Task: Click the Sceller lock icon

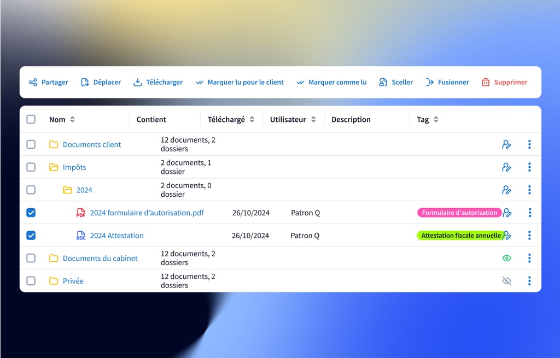Action: (383, 83)
